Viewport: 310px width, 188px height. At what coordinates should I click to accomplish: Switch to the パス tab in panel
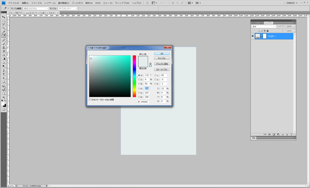[262, 23]
